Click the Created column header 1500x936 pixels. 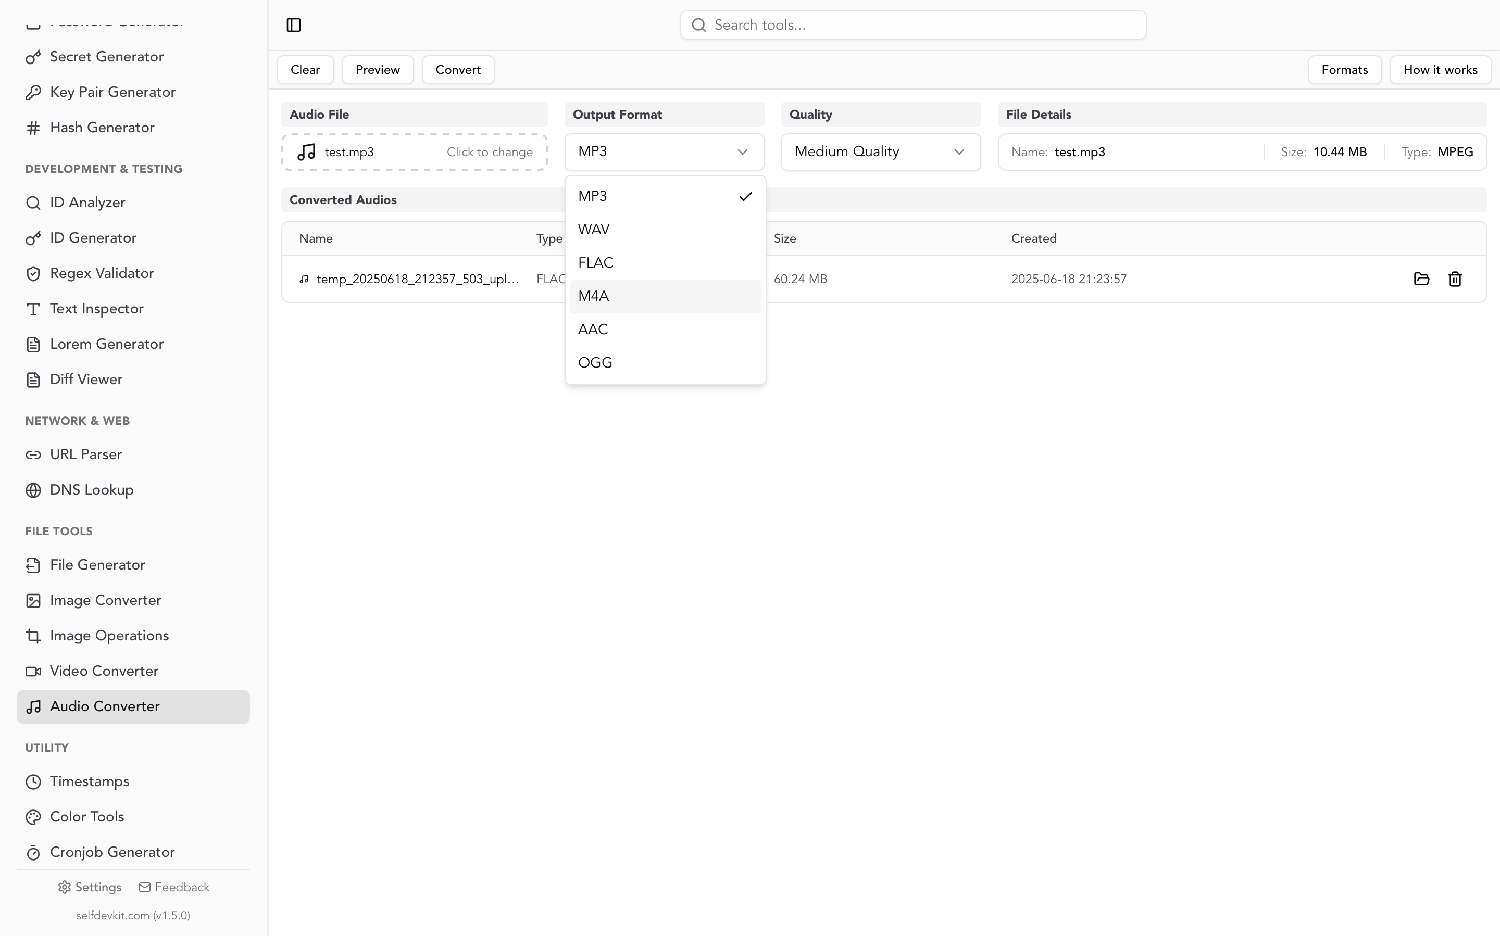coord(1034,238)
